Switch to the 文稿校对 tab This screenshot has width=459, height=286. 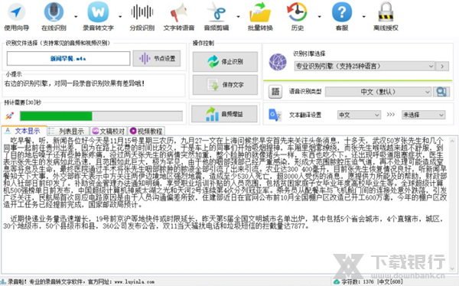tap(109, 131)
